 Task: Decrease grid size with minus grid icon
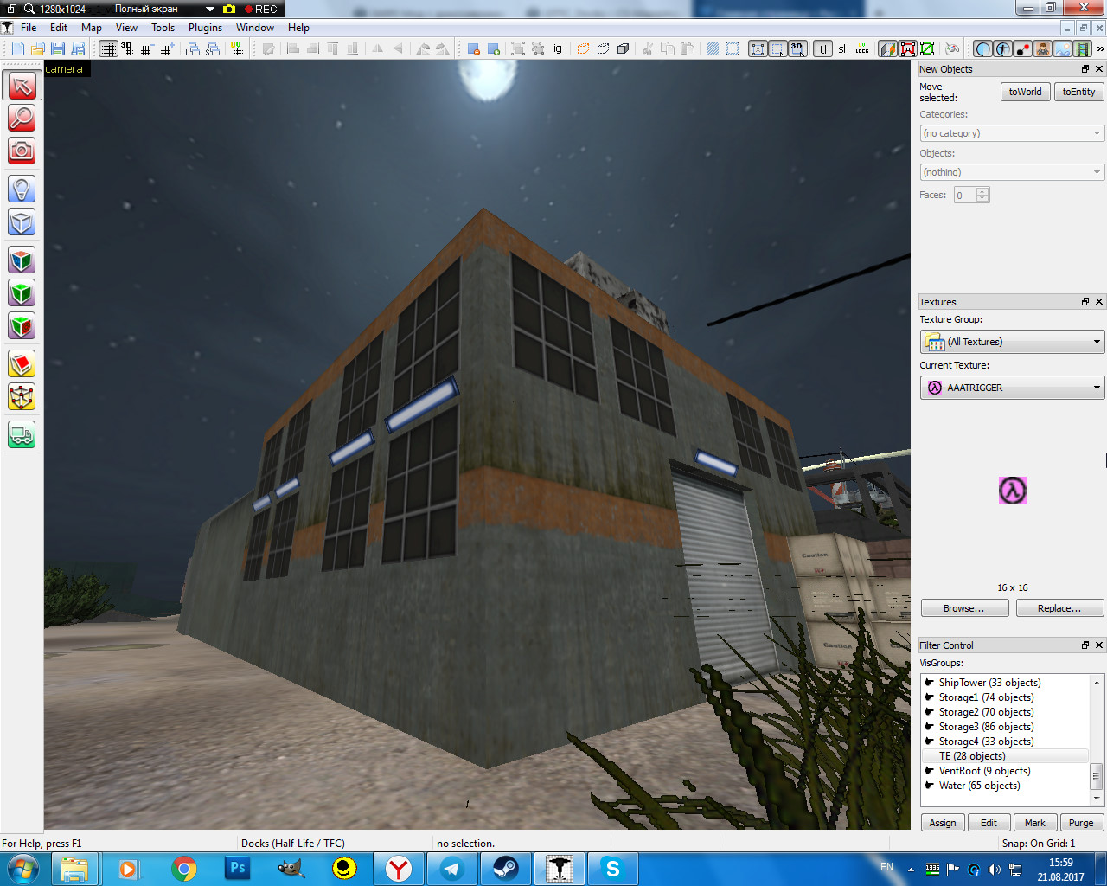[146, 49]
